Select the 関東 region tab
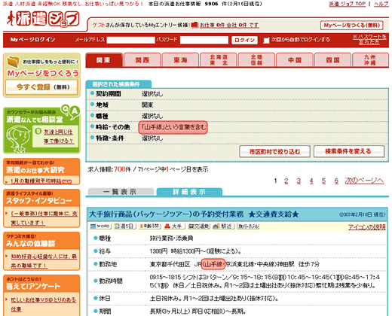Image resolution: width=392 pixels, height=316 pixels. (x=104, y=60)
